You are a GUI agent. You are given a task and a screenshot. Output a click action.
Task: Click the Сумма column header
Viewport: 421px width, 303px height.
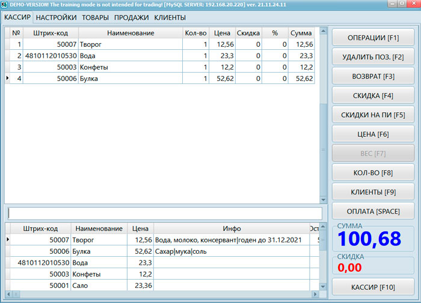301,33
